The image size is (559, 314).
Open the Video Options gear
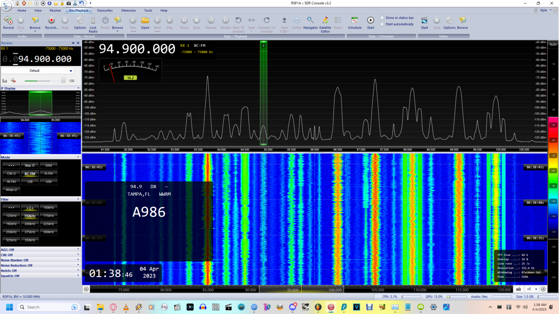pyautogui.click(x=449, y=23)
